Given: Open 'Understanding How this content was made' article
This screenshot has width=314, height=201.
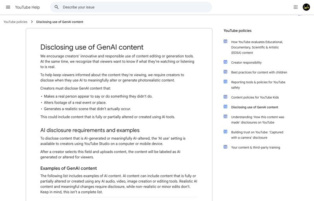Looking at the screenshot, I should click(x=257, y=120).
